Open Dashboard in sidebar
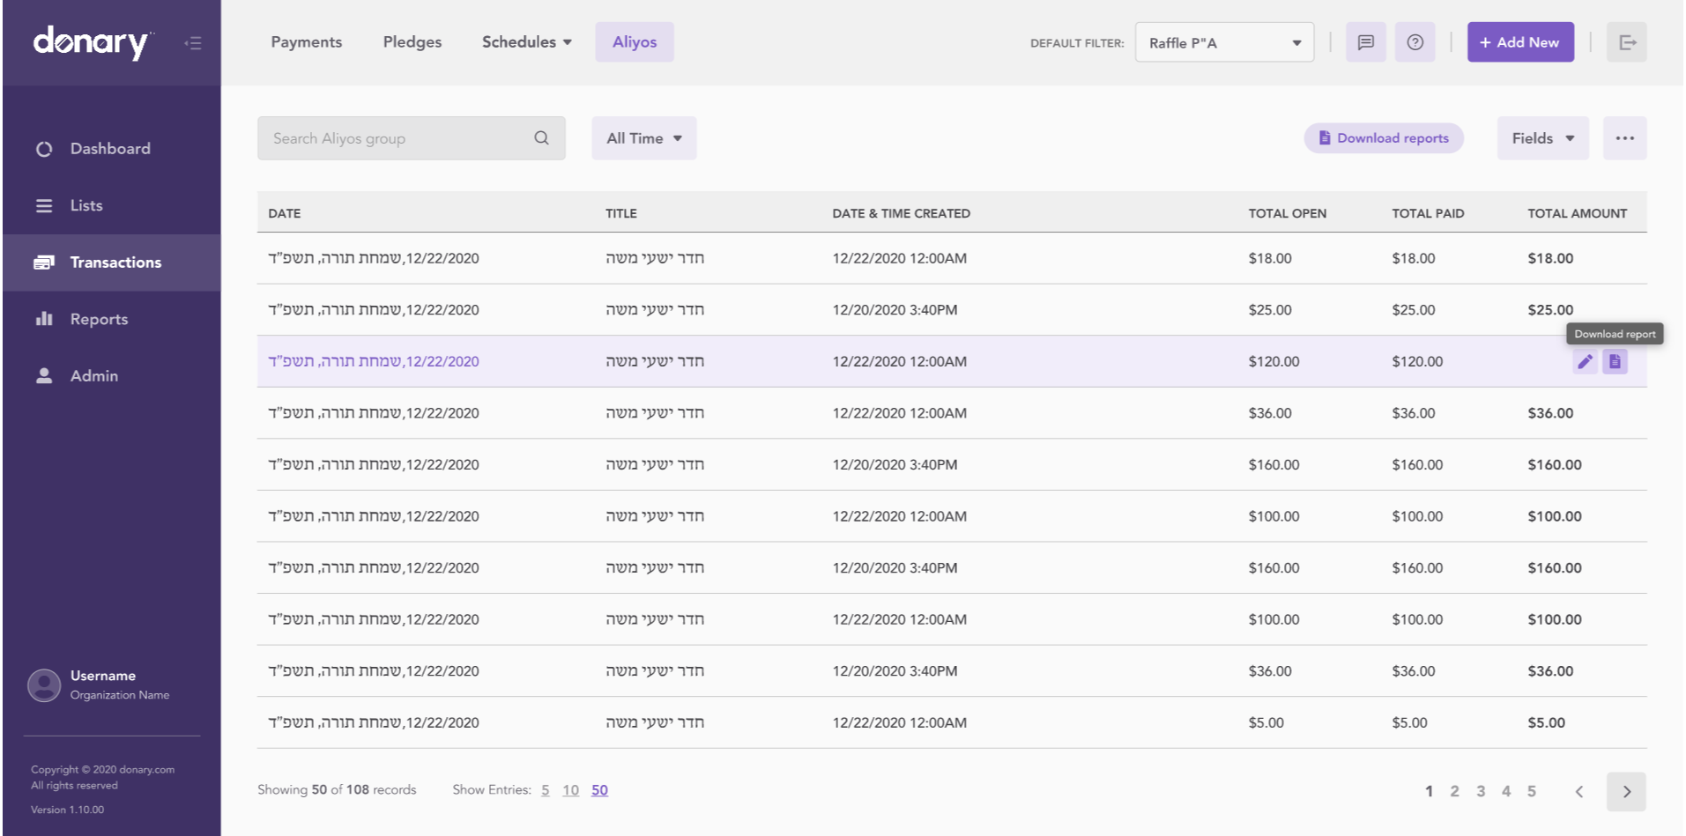 pos(111,149)
